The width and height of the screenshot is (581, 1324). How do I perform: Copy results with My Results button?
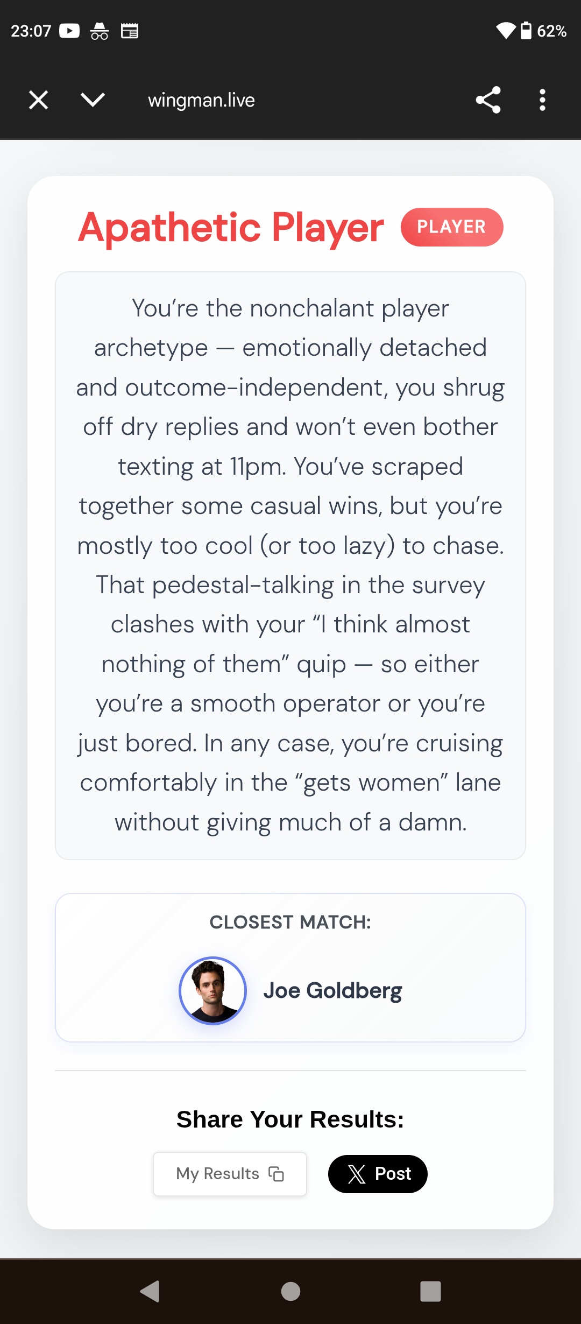click(x=230, y=1174)
